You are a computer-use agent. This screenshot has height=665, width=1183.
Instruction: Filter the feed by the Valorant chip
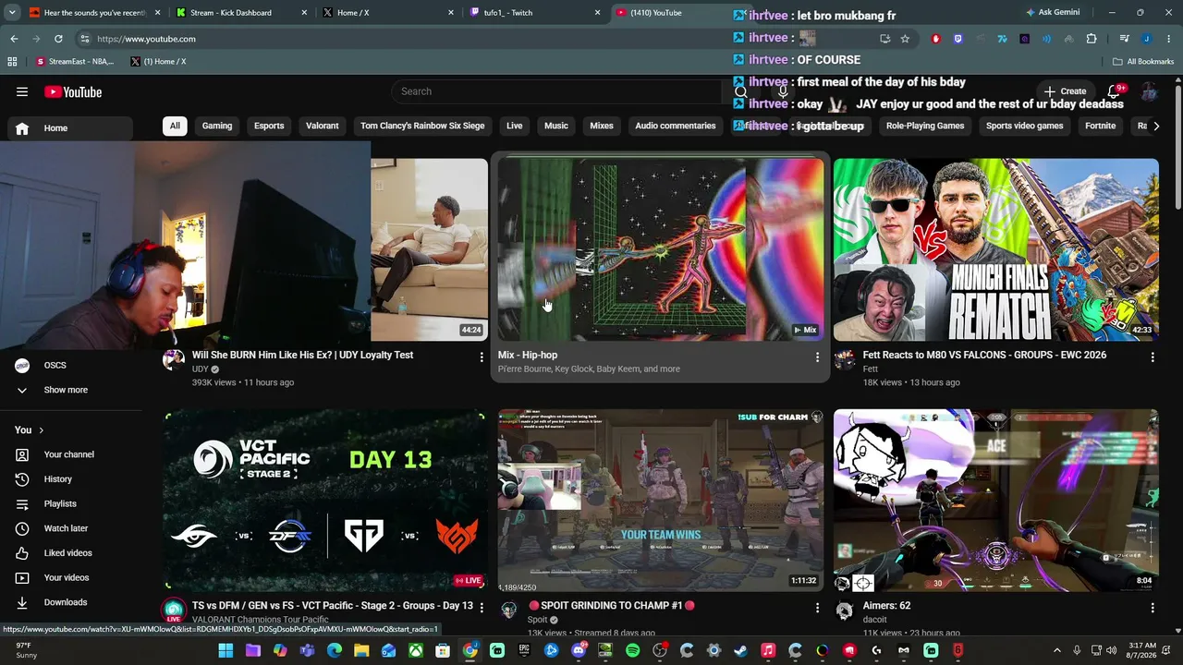pyautogui.click(x=323, y=126)
